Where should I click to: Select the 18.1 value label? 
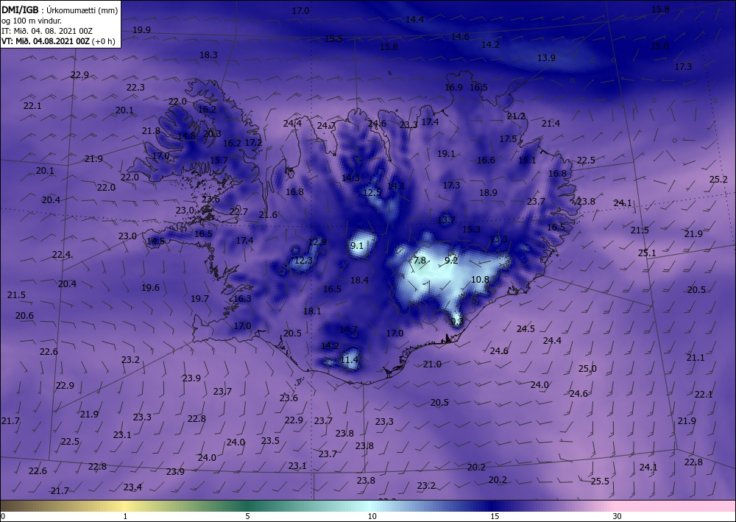pyautogui.click(x=312, y=311)
